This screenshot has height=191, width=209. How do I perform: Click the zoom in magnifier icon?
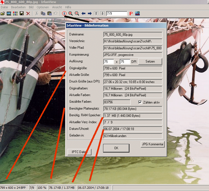pos(70,13)
